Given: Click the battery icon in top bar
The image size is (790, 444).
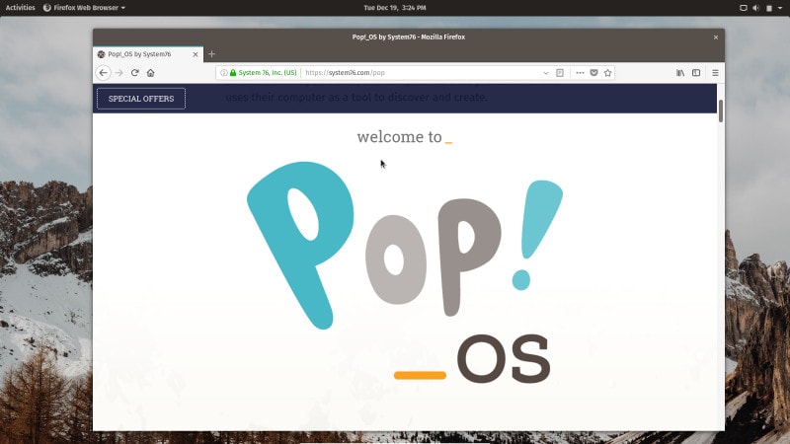Looking at the screenshot, I should tap(769, 8).
